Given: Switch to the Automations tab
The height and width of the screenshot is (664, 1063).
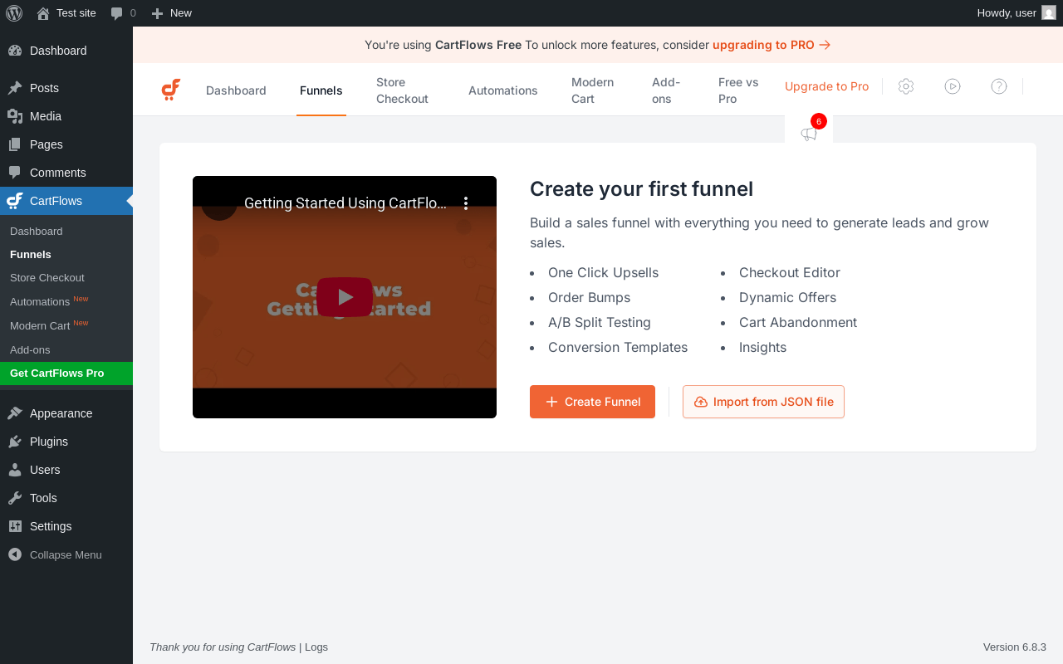Looking at the screenshot, I should (x=503, y=90).
